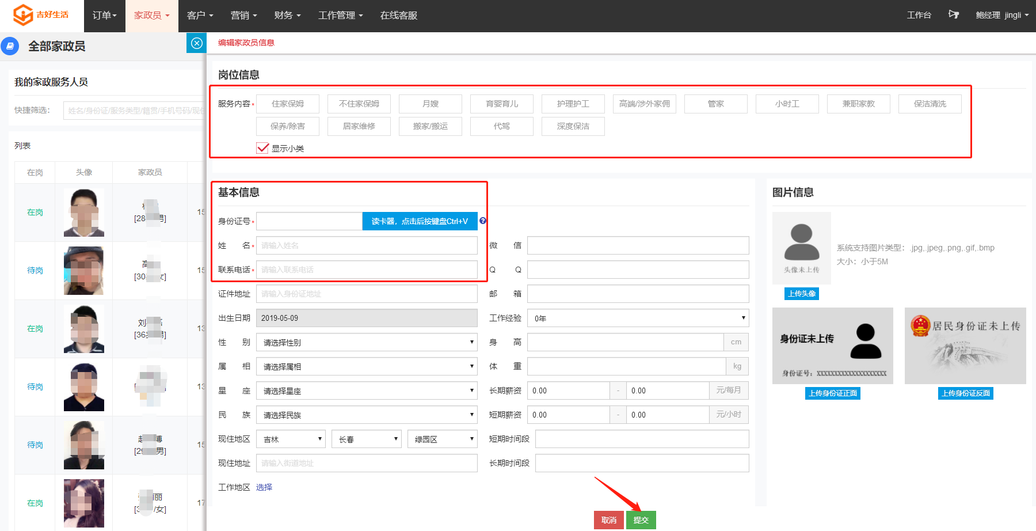Click the 读卡器 card reader button
The image size is (1036, 531).
(420, 221)
